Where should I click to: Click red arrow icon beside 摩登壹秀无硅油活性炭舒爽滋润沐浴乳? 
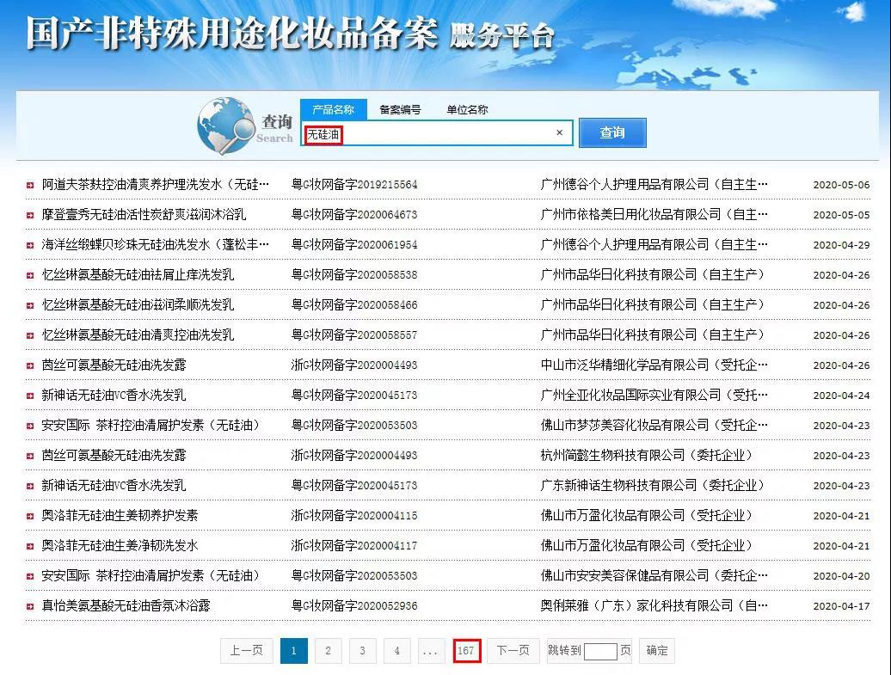(30, 215)
